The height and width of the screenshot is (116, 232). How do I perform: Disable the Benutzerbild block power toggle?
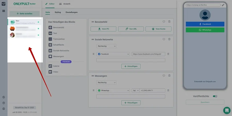point(164,22)
